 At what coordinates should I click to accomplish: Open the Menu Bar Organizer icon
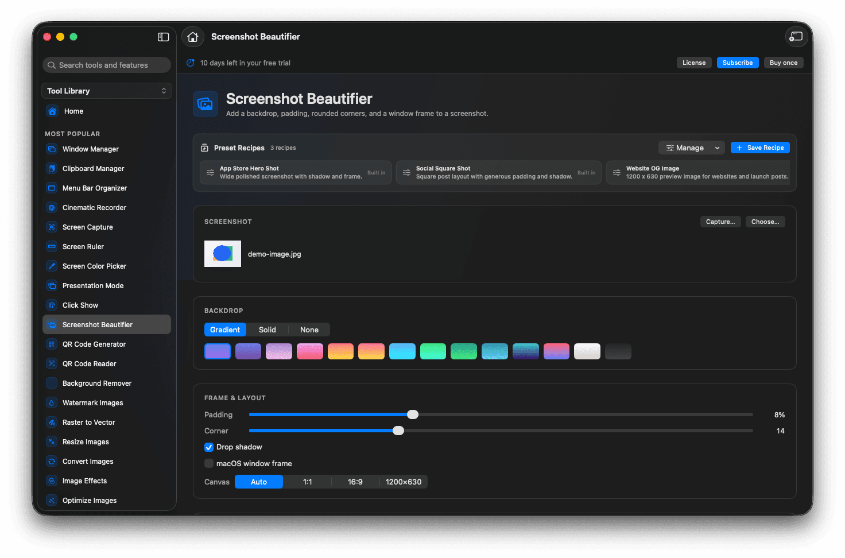[52, 188]
